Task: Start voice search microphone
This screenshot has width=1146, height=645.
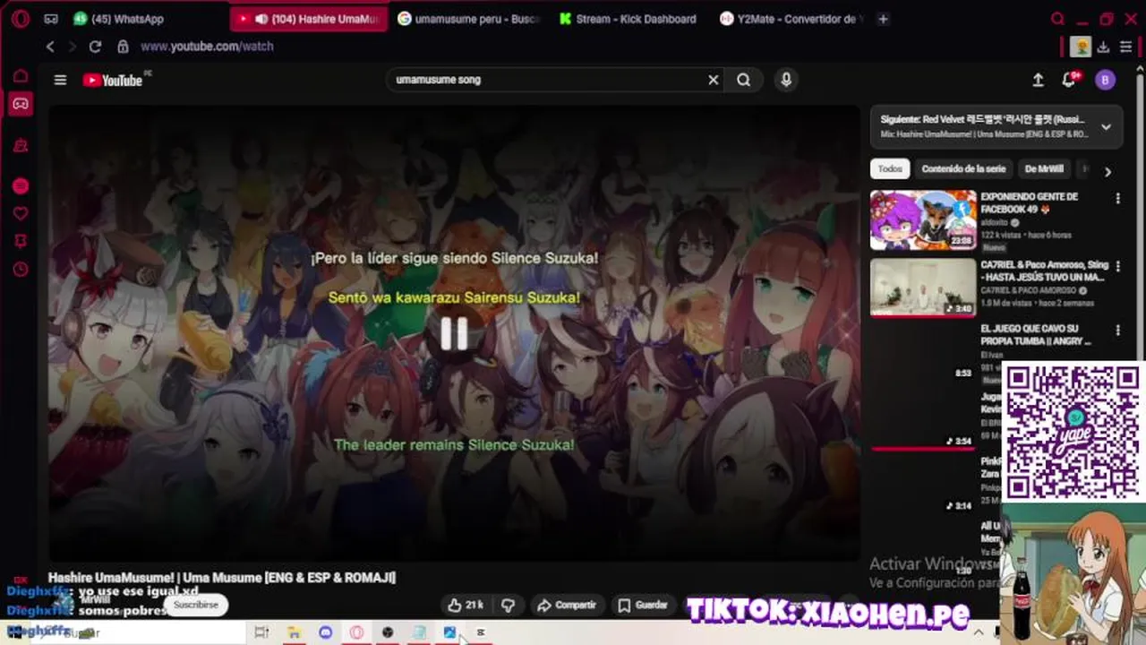Action: point(786,80)
